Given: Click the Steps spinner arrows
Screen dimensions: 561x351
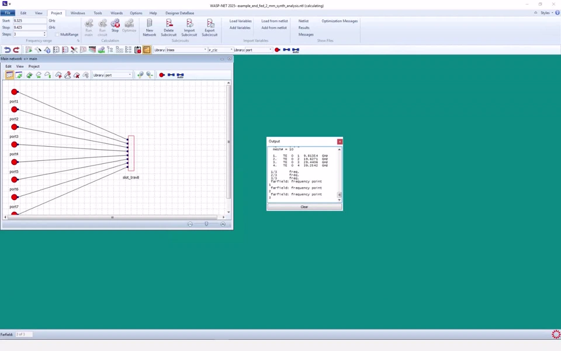Looking at the screenshot, I should point(44,34).
